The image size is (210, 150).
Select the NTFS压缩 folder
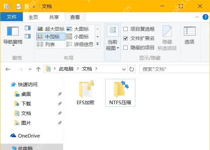[x=120, y=93]
